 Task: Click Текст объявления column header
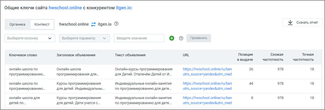tap(130, 55)
